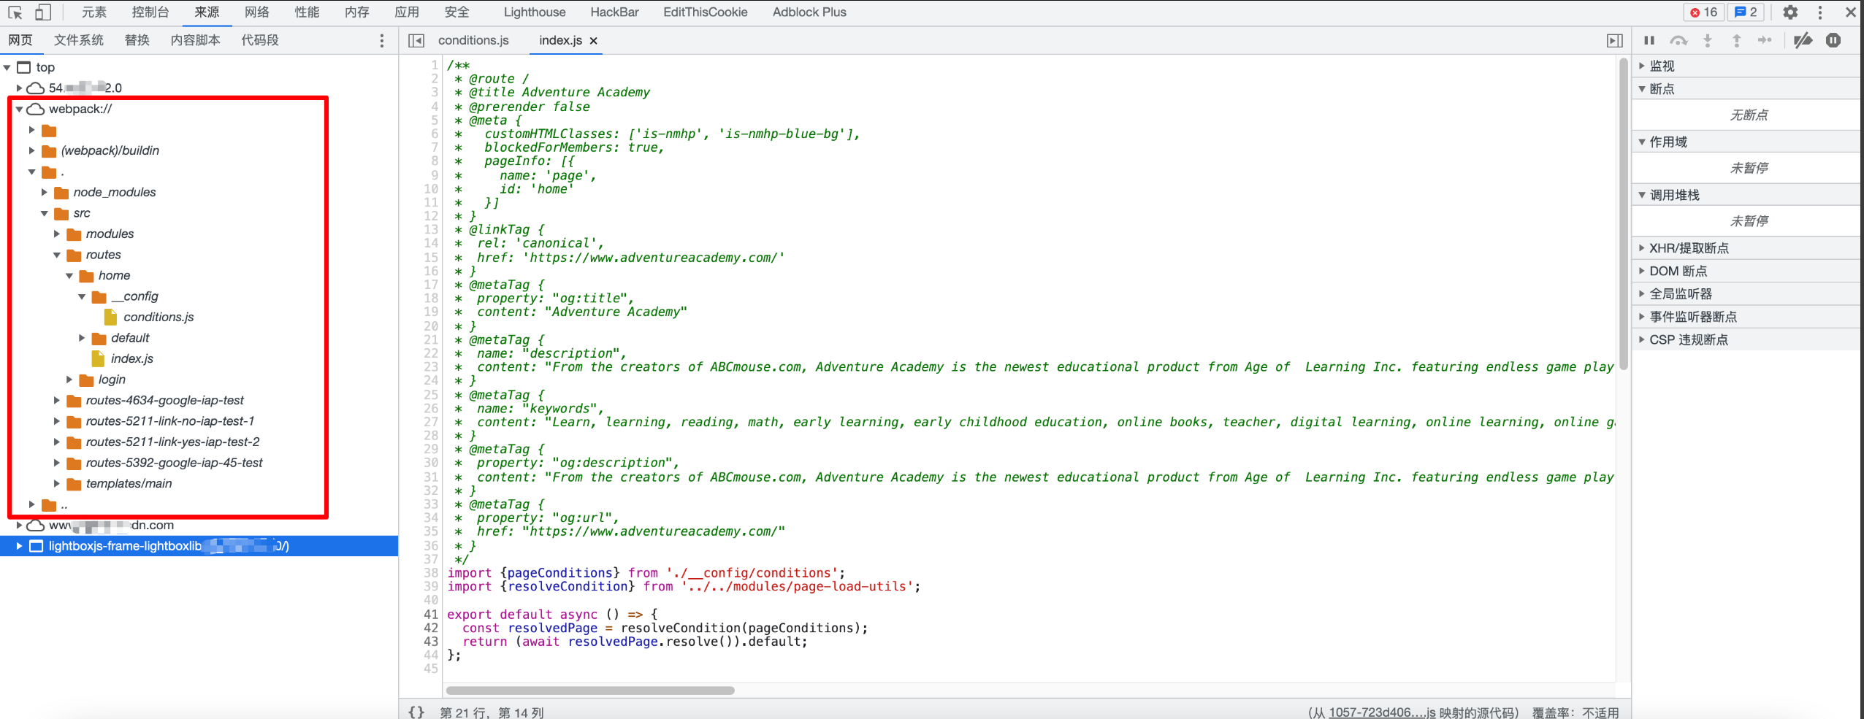The image size is (1864, 719).
Task: Select index.js file in the tree
Action: pos(131,358)
